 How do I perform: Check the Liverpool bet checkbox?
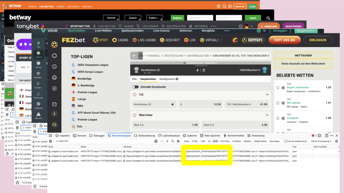point(278,118)
